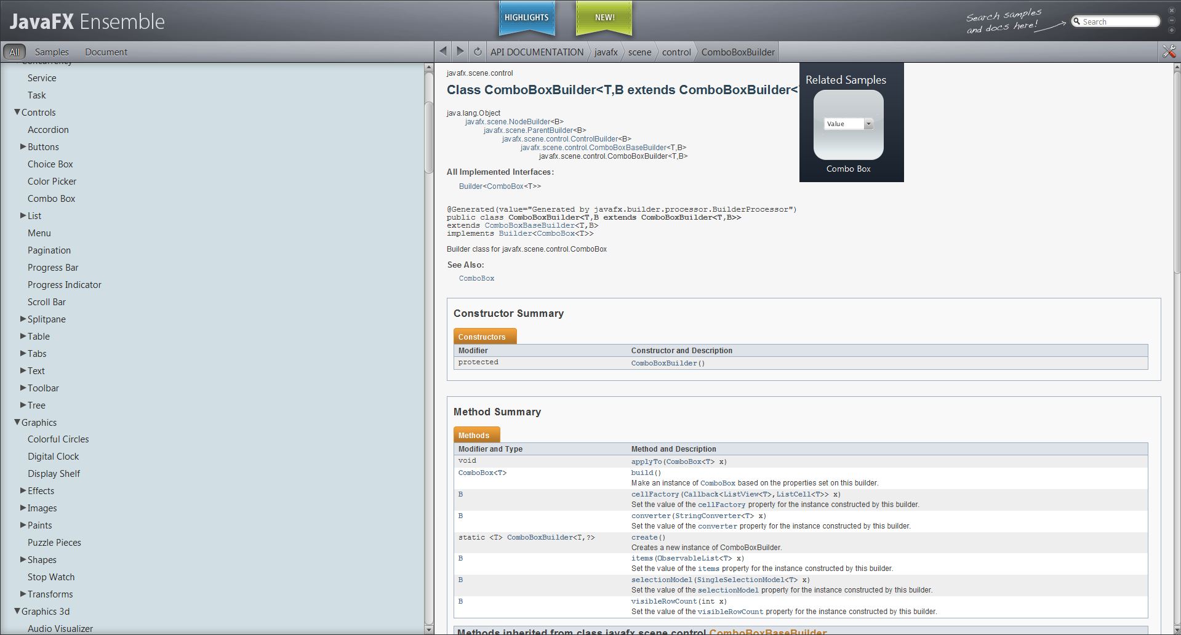Click the back navigation arrow
Viewport: 1181px width, 635px height.
coord(443,52)
